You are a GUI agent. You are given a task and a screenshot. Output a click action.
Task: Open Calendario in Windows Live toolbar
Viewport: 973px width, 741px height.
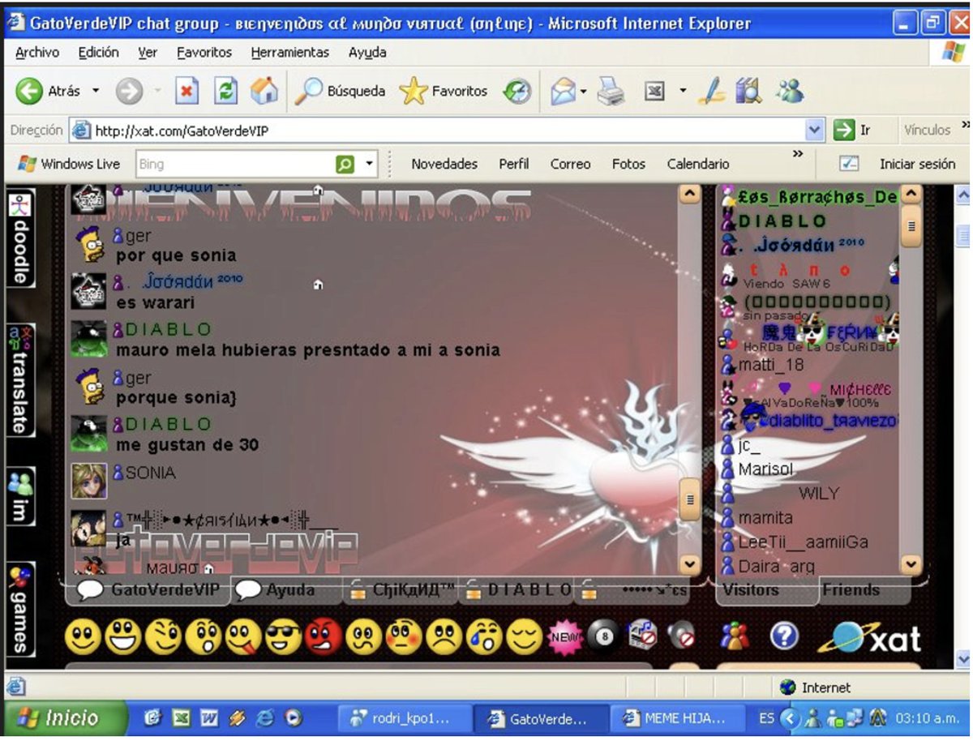[698, 164]
